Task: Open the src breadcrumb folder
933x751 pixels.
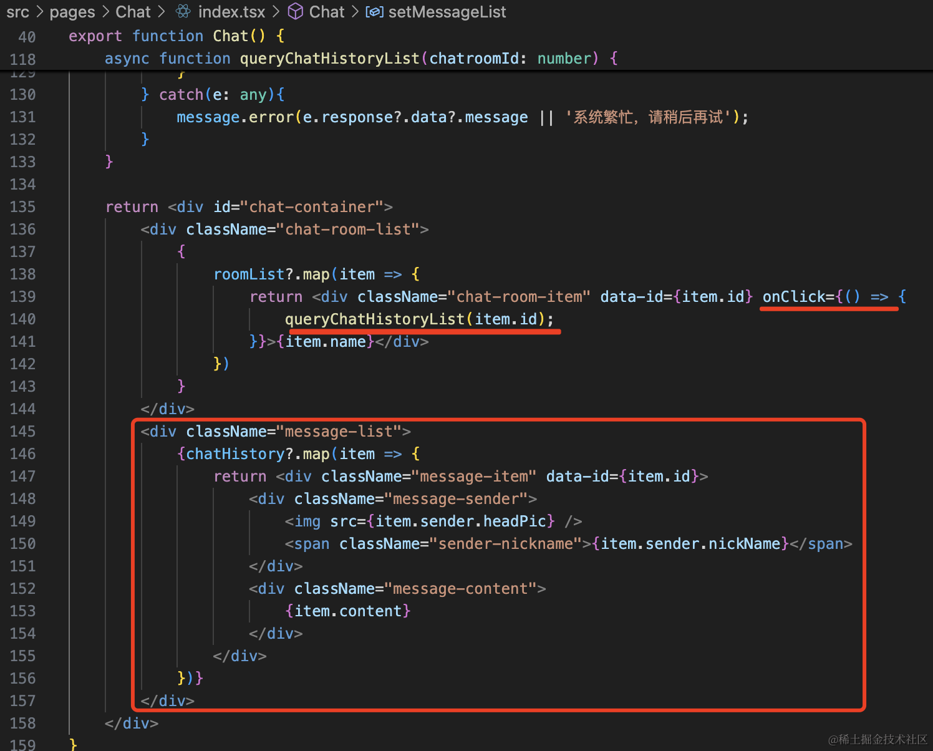Action: 17,12
